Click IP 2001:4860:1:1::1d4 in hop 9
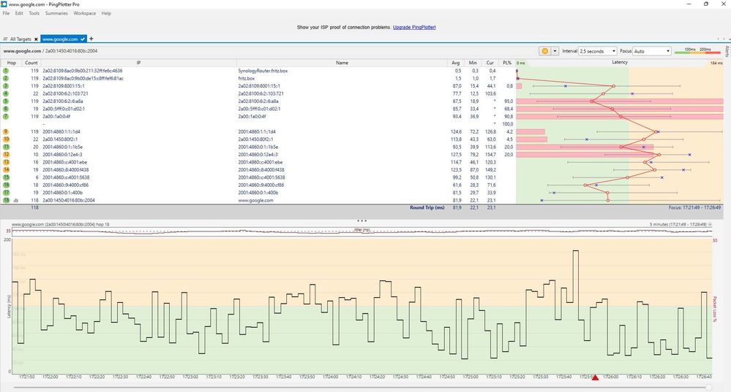This screenshot has height=392, width=731. [x=61, y=131]
